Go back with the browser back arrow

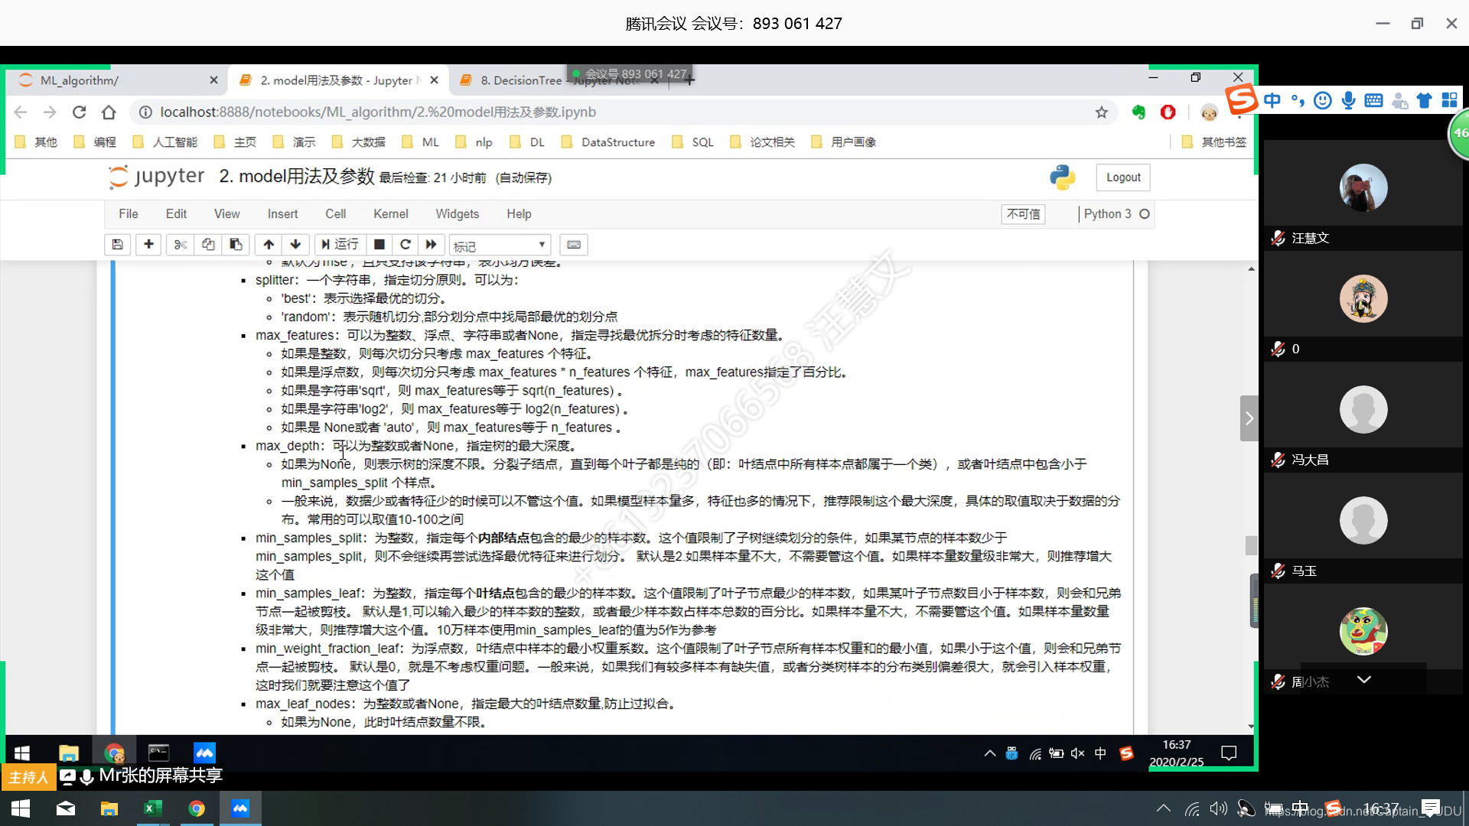pos(21,112)
